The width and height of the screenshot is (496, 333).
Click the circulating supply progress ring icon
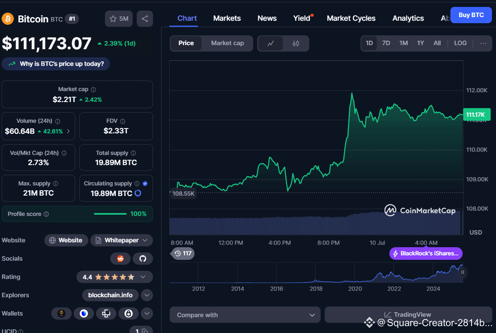(x=138, y=193)
